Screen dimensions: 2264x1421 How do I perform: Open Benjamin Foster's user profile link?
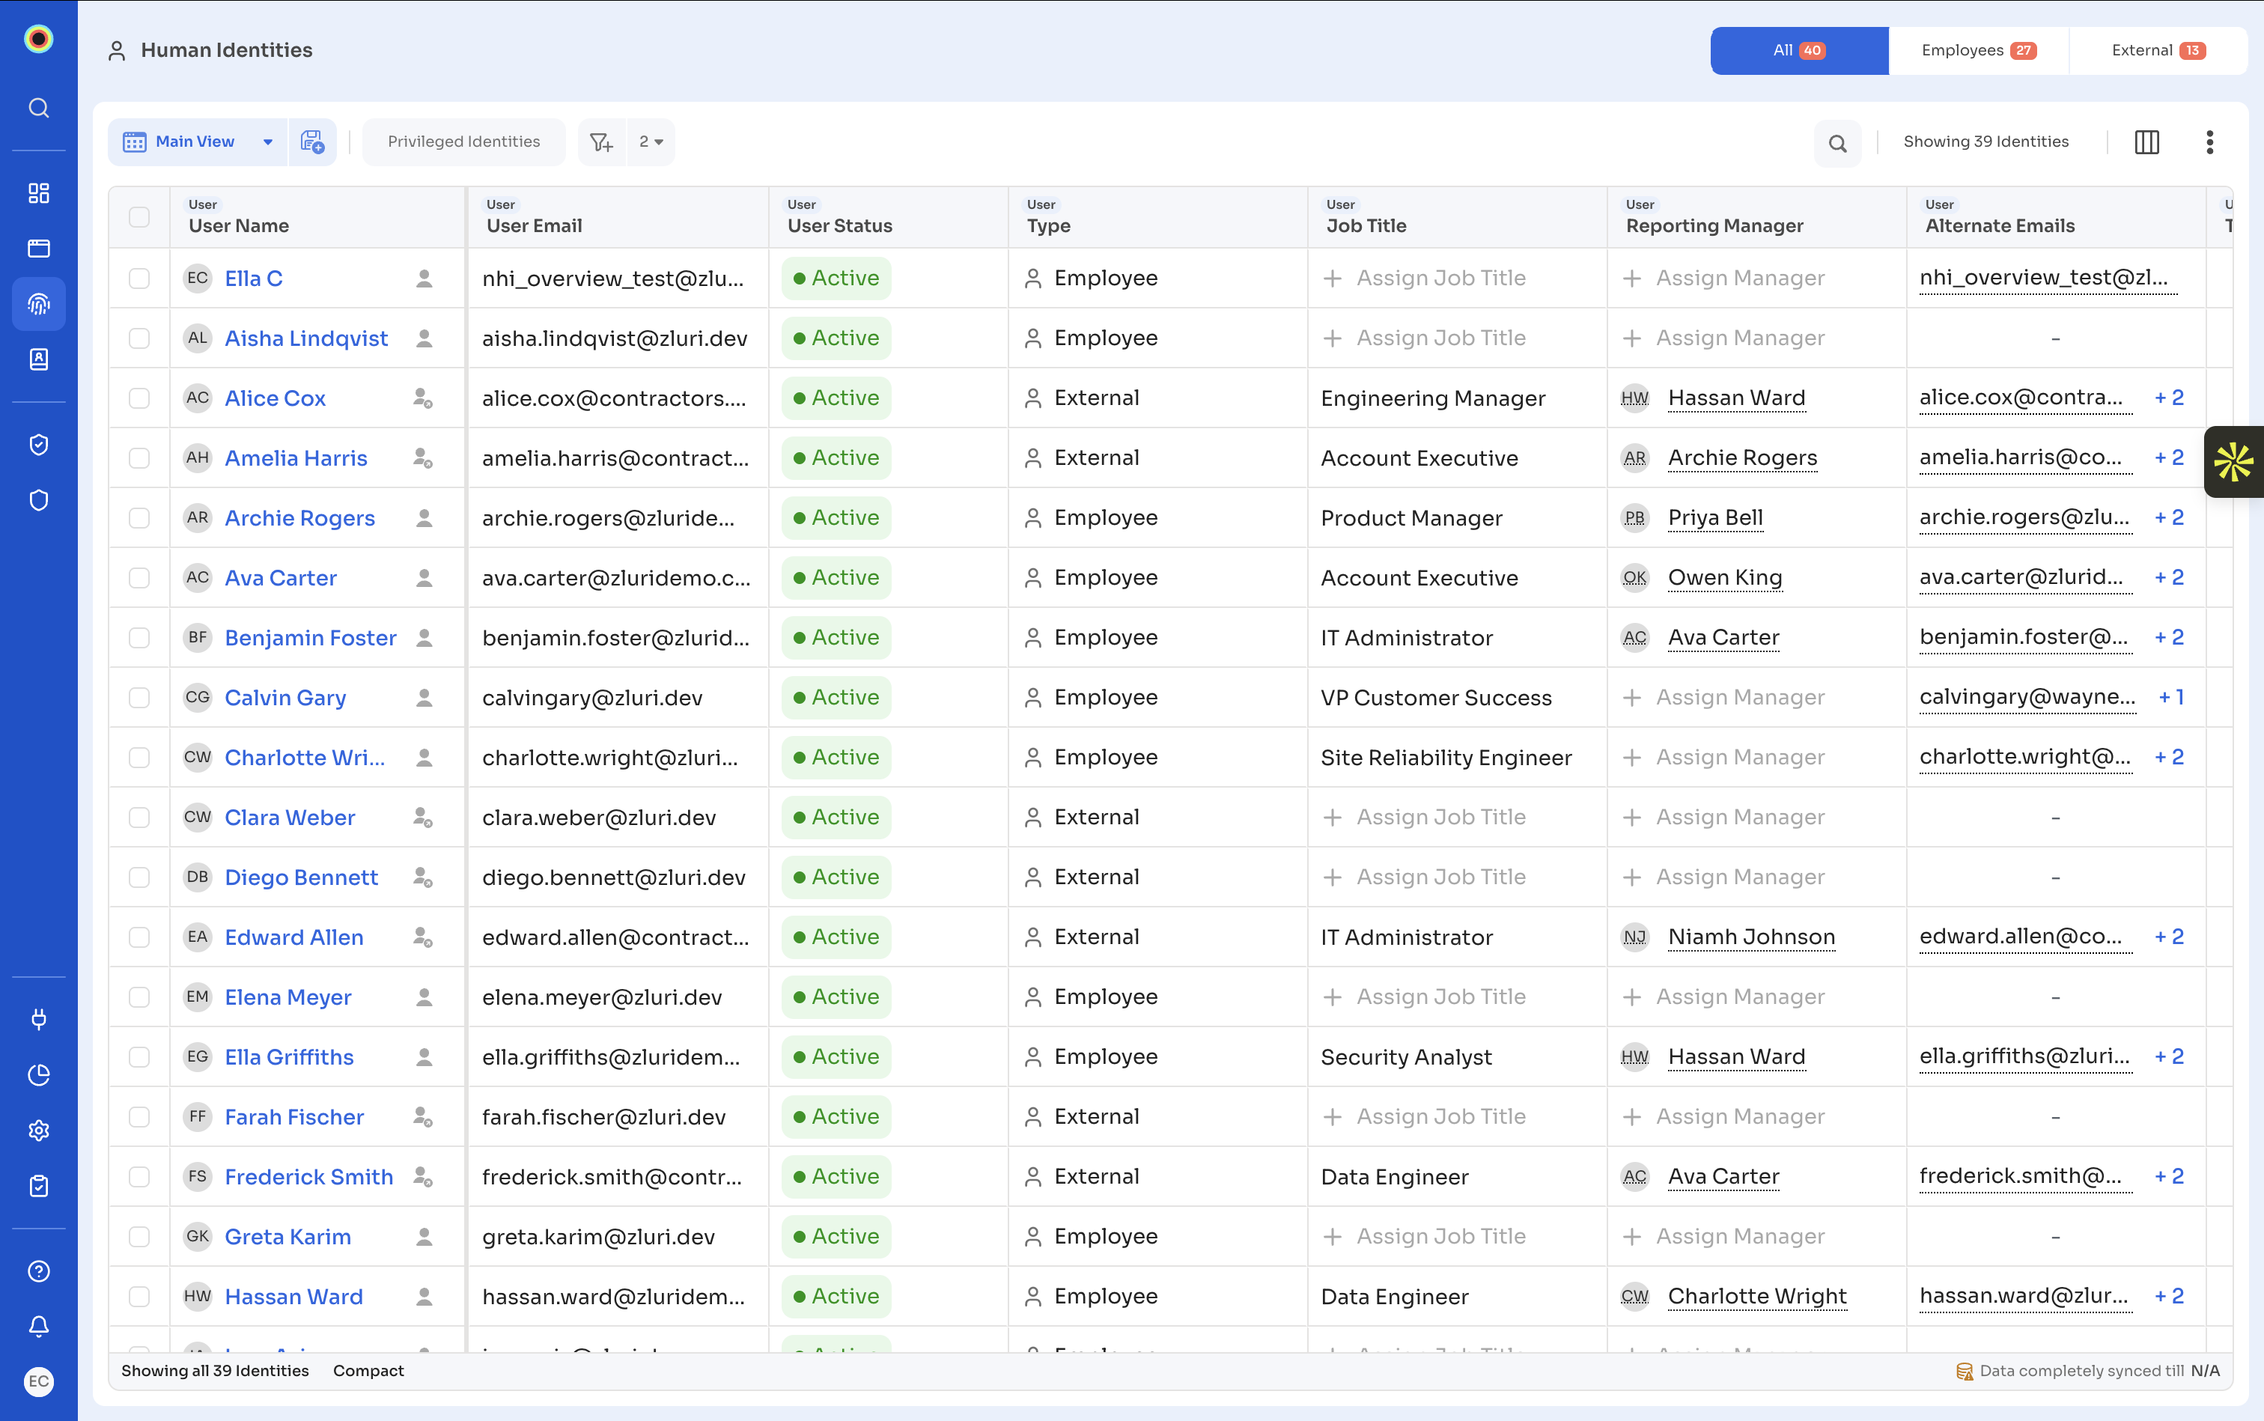[x=310, y=637]
